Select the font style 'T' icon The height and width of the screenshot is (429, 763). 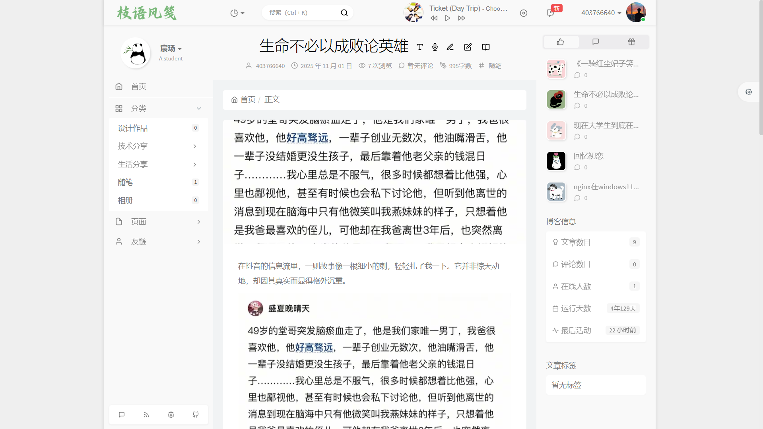419,47
